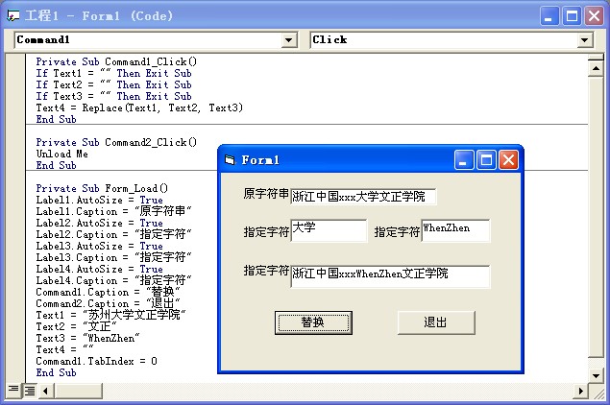Screen dimensions: 610x405
Task: Click the line 'Label4.AutoSize = True'
Action: point(99,269)
